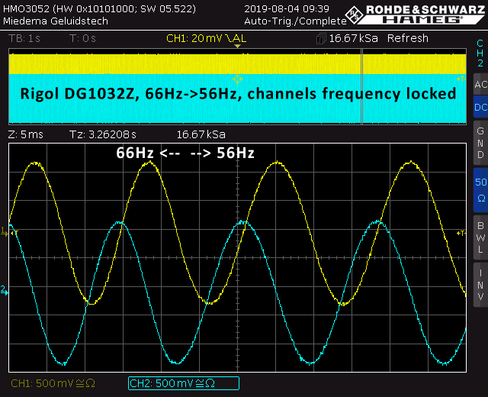Image resolution: width=488 pixels, height=397 pixels.
Task: Click the Miedema Geluidstech label
Action: click(x=56, y=21)
